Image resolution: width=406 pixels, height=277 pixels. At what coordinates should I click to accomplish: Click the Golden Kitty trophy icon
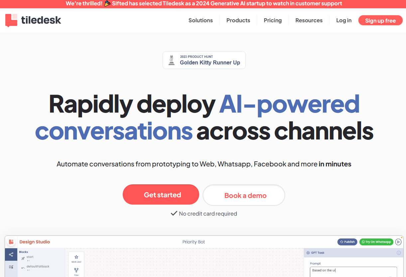(171, 60)
